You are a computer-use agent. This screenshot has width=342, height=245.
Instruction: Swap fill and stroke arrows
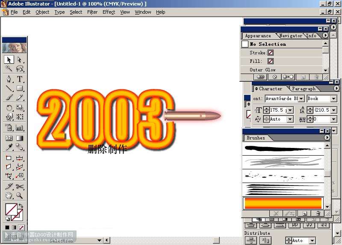click(21, 206)
